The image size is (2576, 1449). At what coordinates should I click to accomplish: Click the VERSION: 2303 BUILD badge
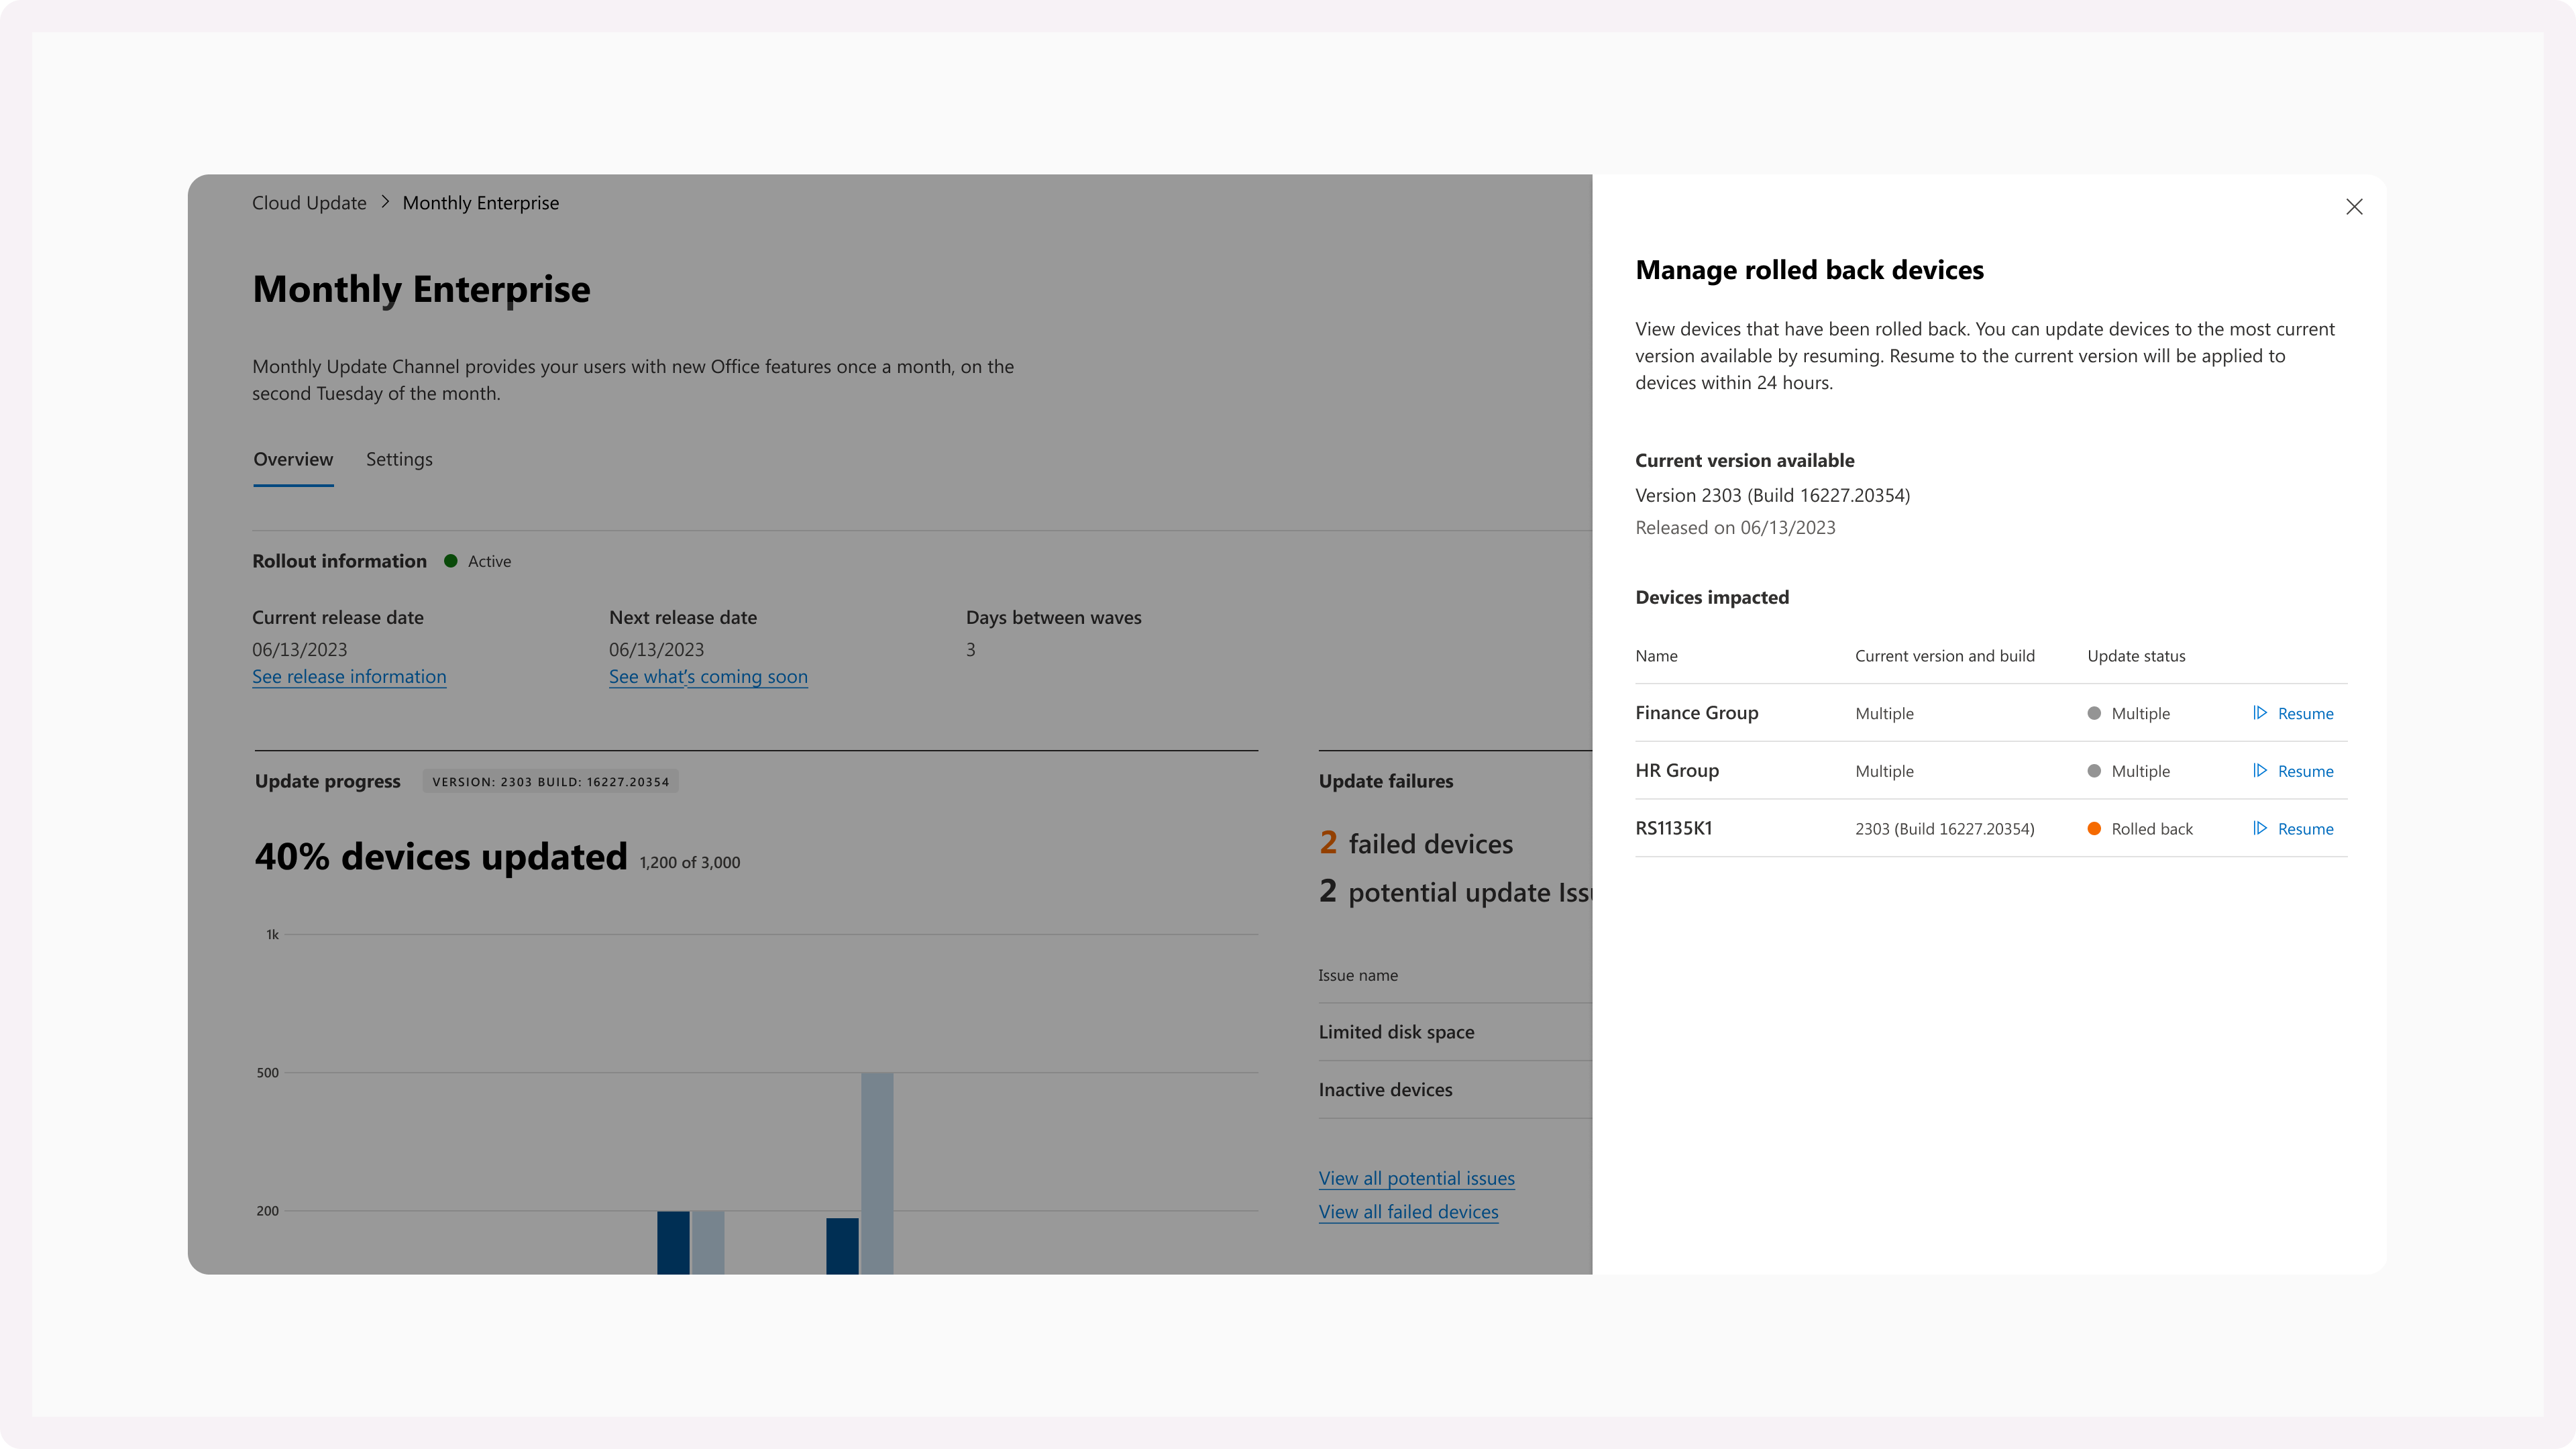pyautogui.click(x=551, y=782)
